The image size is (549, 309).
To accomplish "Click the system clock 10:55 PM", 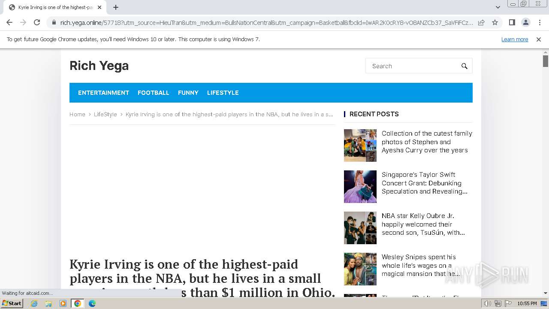I will tap(527, 303).
